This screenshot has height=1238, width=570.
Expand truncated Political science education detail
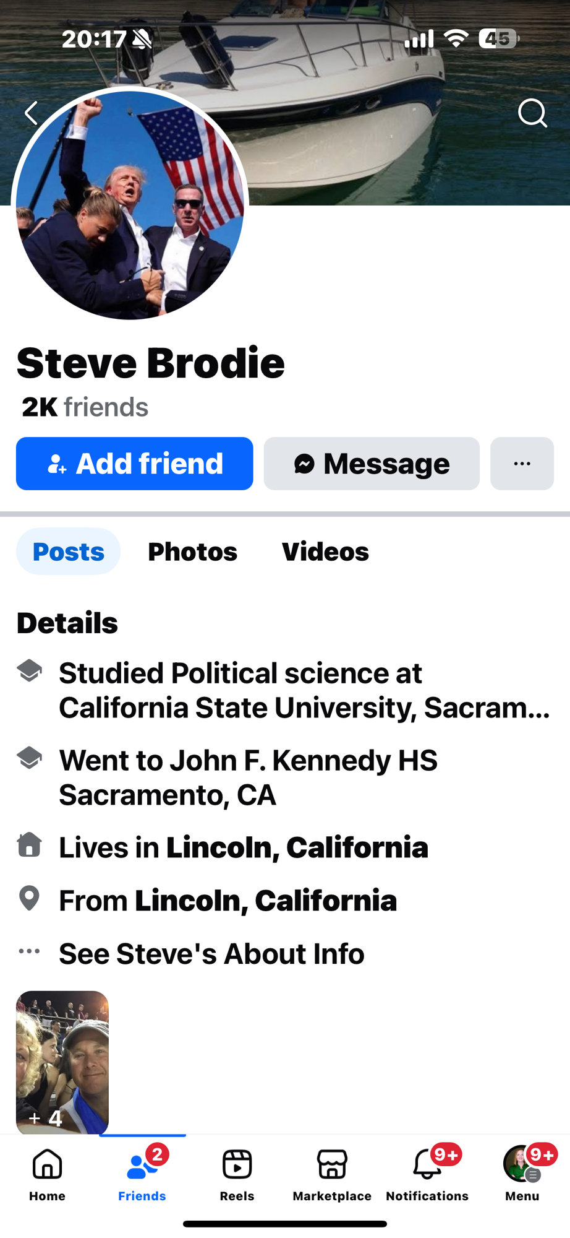[x=304, y=691]
